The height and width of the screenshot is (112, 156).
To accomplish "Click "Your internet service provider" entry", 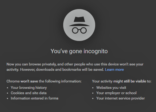I will pos(121,98).
